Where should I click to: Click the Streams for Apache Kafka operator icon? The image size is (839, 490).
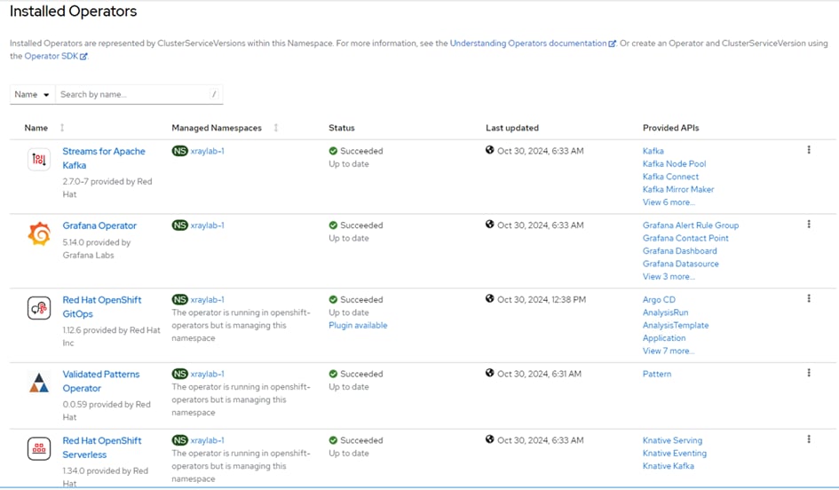39,159
